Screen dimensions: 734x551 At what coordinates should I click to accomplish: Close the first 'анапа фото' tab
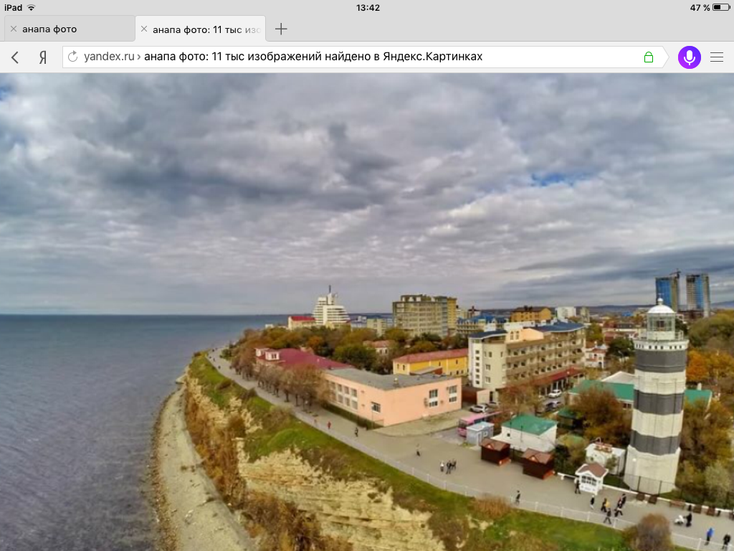(x=14, y=29)
